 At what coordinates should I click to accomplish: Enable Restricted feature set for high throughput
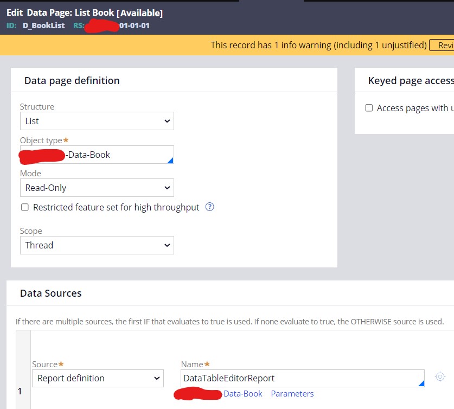[25, 207]
